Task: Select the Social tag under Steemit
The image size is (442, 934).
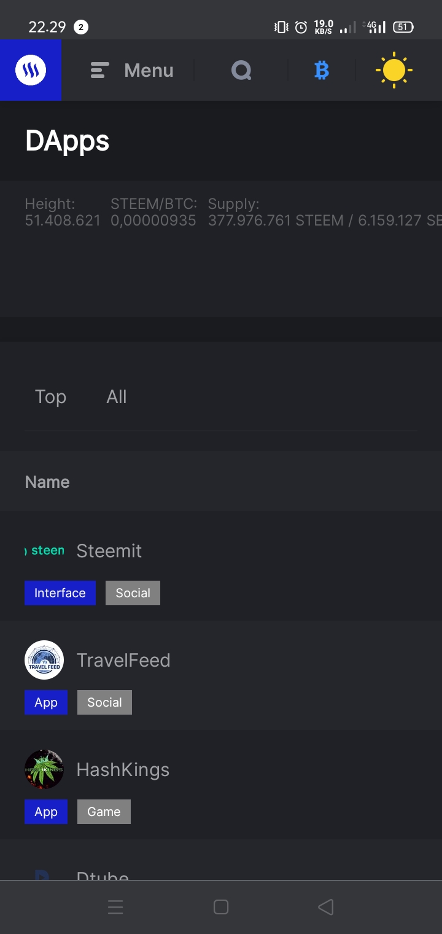Action: click(x=133, y=593)
